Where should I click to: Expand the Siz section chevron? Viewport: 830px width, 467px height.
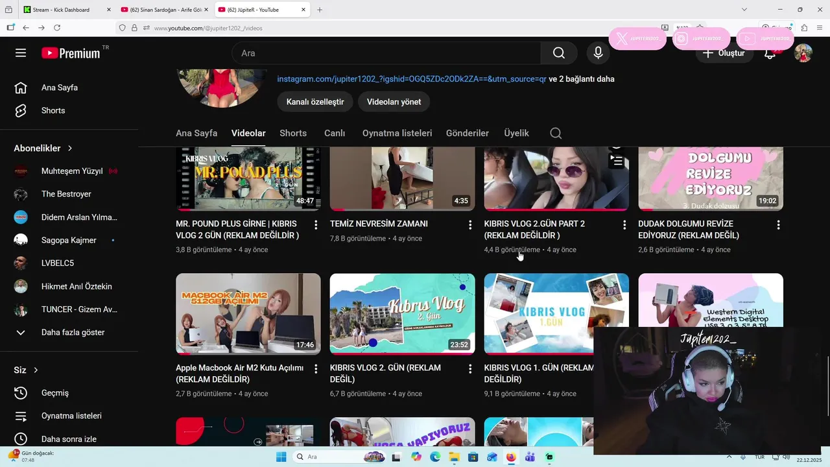click(x=36, y=370)
